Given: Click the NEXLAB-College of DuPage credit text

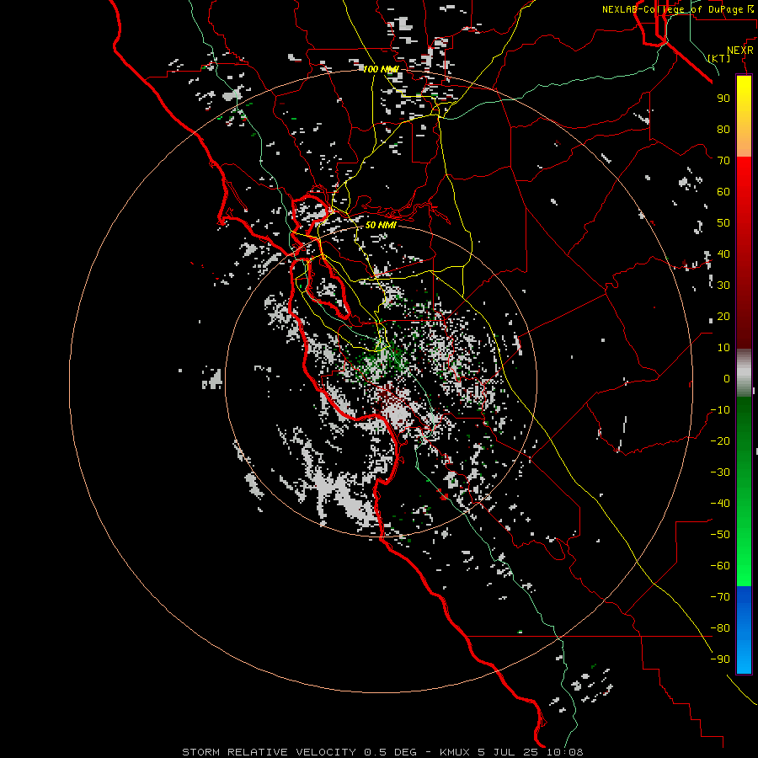Looking at the screenshot, I should (677, 9).
